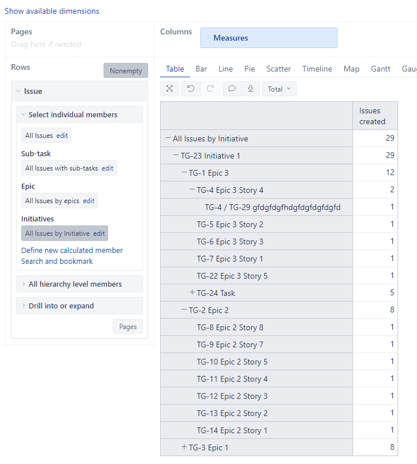Click the redo arrow icon
This screenshot has height=464, width=417.
click(x=210, y=89)
